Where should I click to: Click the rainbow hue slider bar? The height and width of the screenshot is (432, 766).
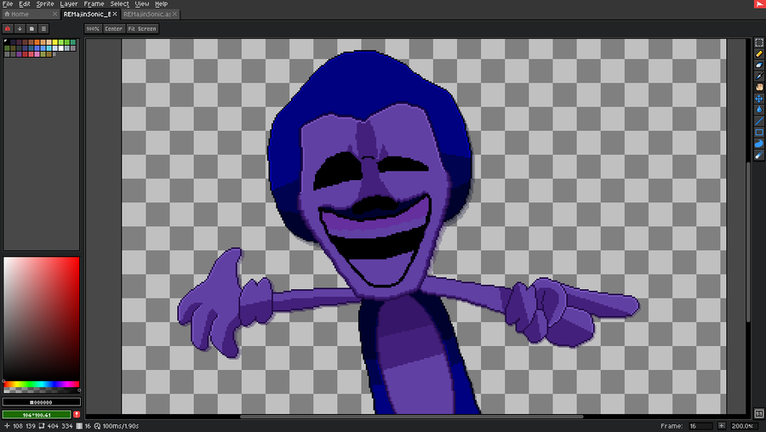coord(42,384)
